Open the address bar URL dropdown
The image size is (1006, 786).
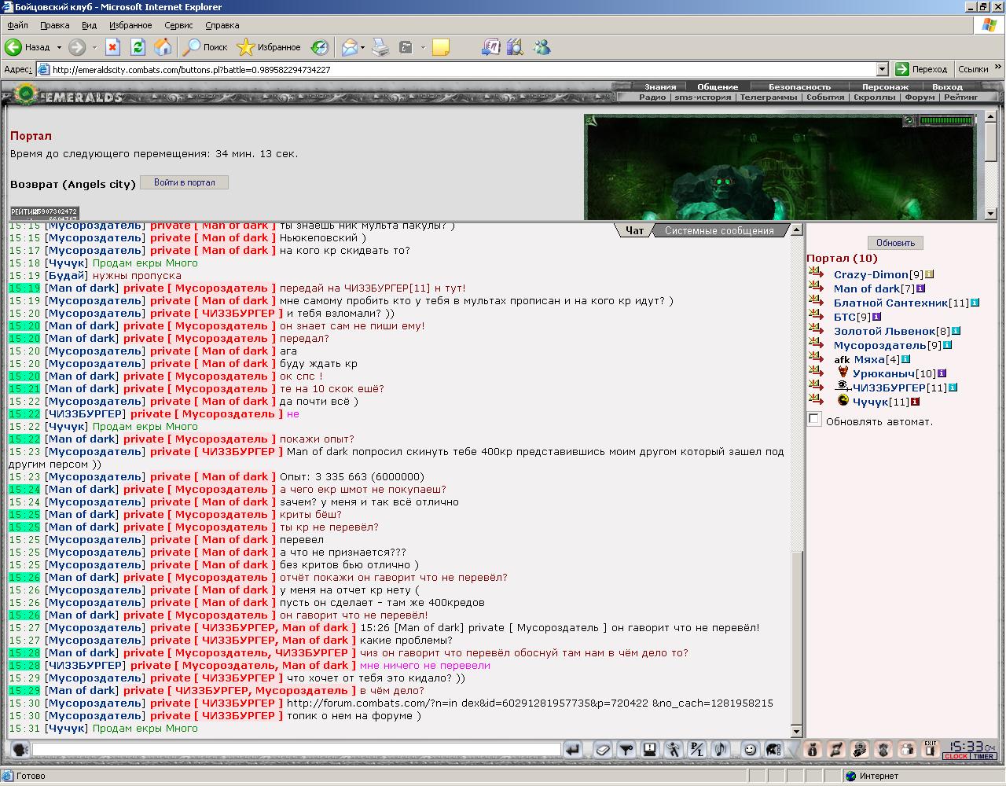(882, 69)
